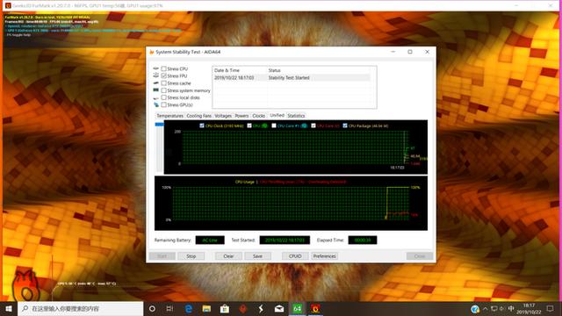This screenshot has height=316, width=562.
Task: Click the taskbar search input field
Action: pos(81,308)
